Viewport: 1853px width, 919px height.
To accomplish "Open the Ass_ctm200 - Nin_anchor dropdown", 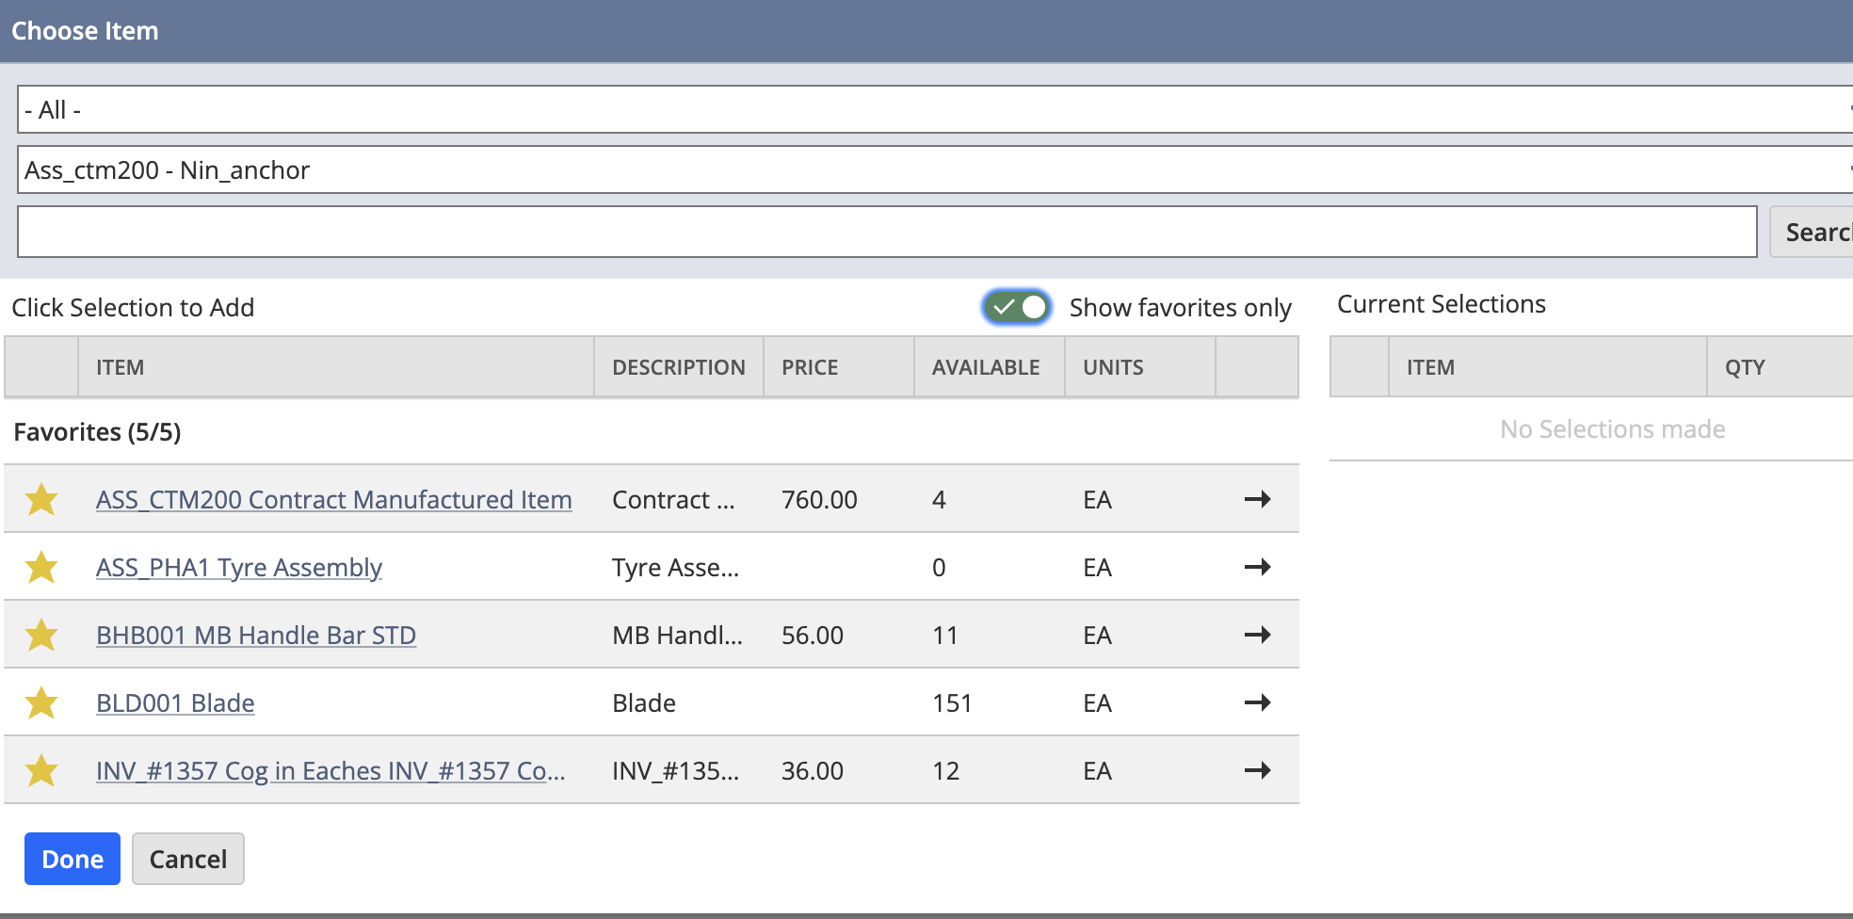I will point(932,170).
